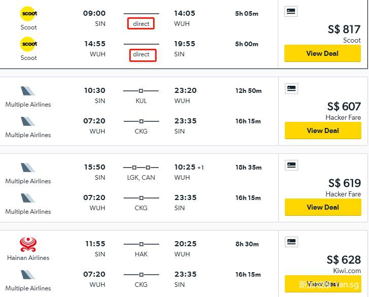Click the HAK stopover on the Hainan Airlines flight
369x297 pixels.
pyautogui.click(x=141, y=254)
